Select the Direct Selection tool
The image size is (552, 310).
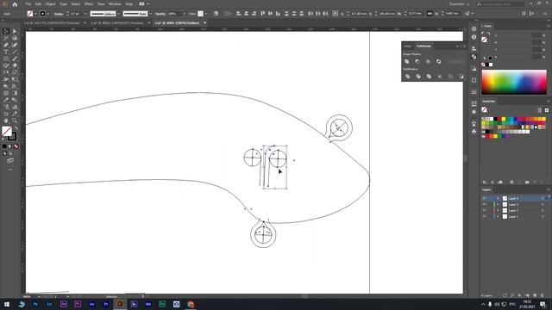pyautogui.click(x=15, y=31)
